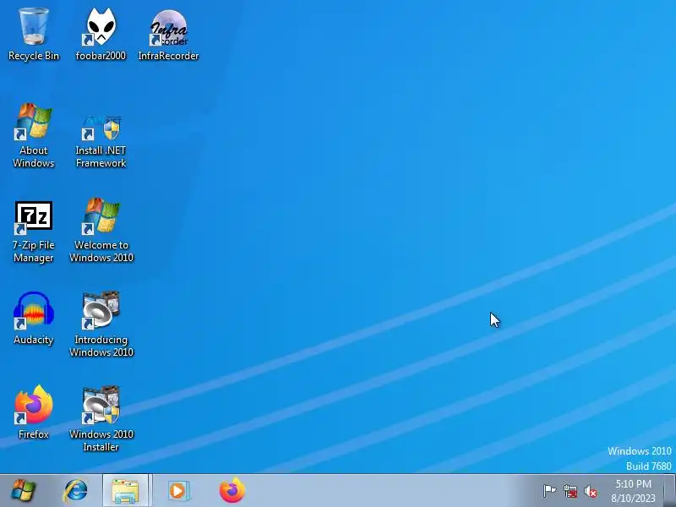The height and width of the screenshot is (507, 676).
Task: Open the clock showing 5:10 PM
Action: point(633,491)
